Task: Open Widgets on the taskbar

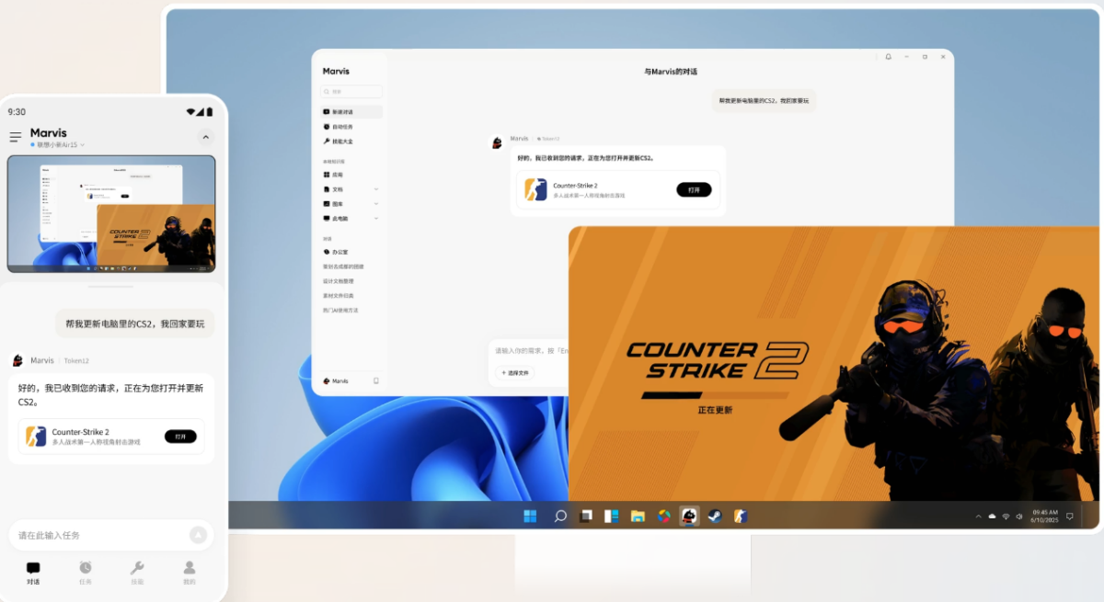Action: [611, 516]
